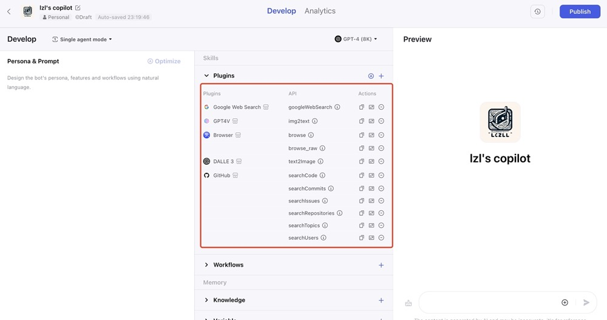Copy the browse_raw API name
This screenshot has height=320, width=607.
pyautogui.click(x=362, y=148)
